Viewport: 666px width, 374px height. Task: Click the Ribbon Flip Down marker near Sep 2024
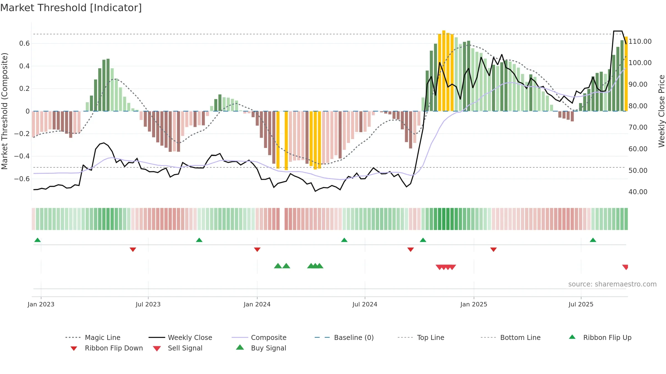point(411,250)
